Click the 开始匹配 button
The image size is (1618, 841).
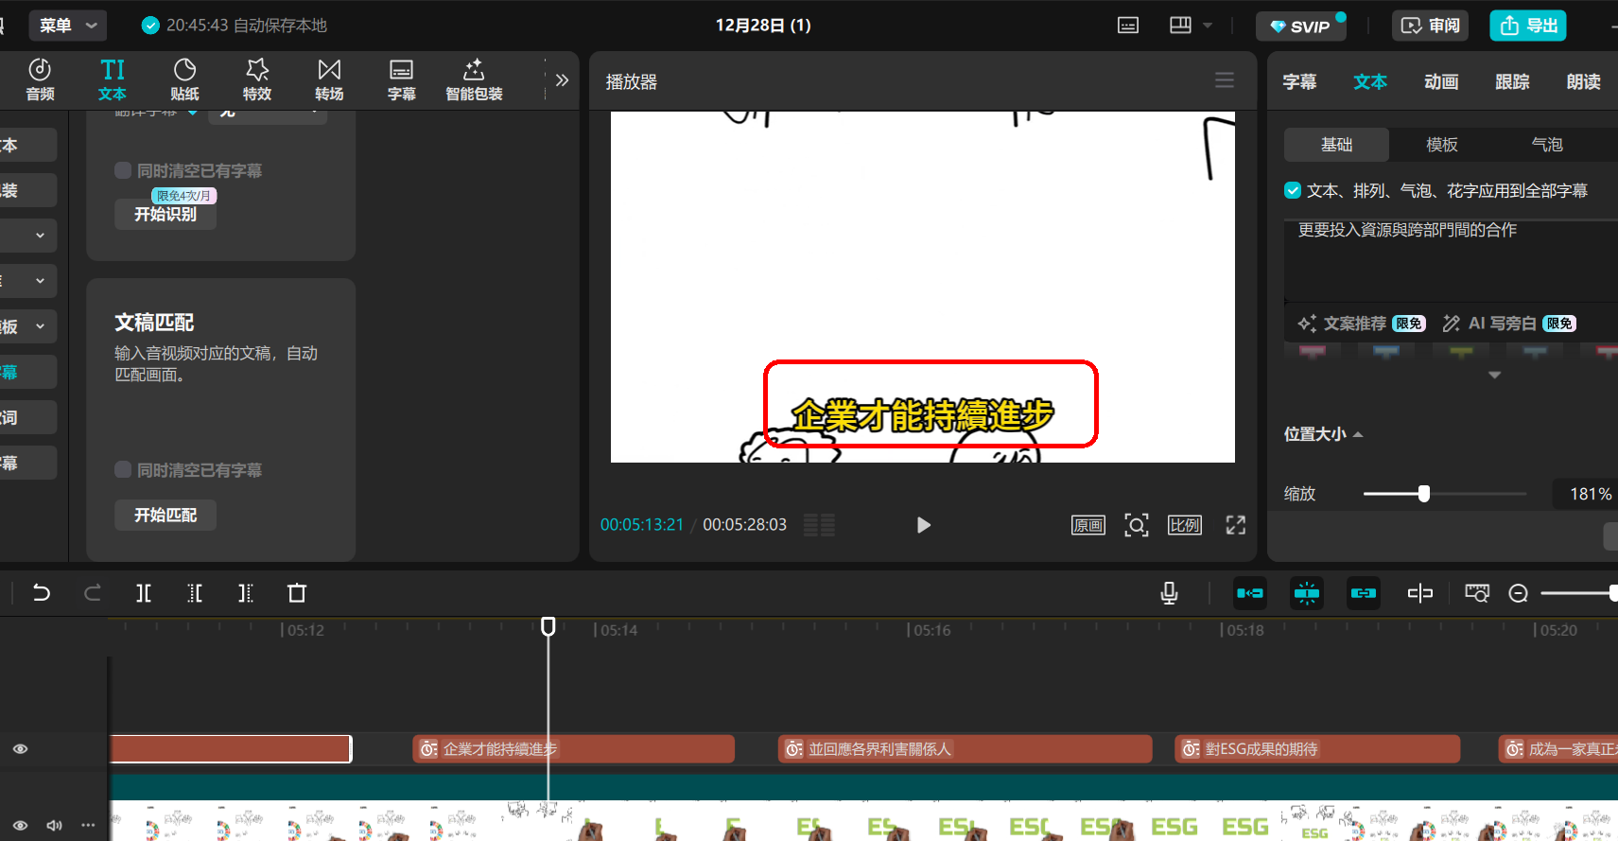pyautogui.click(x=165, y=515)
